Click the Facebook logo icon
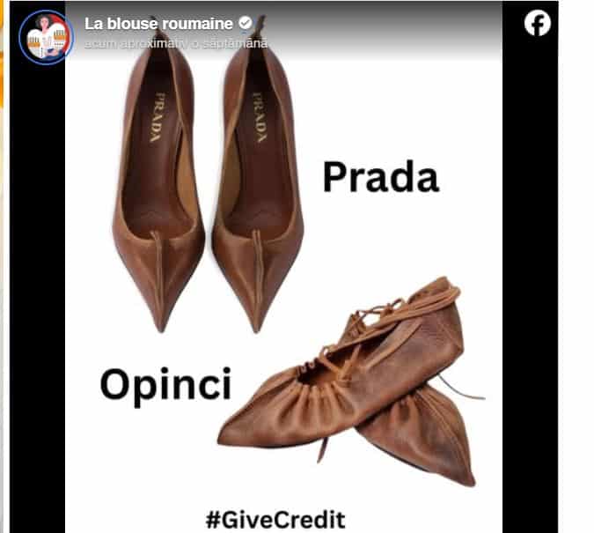Image resolution: width=594 pixels, height=533 pixels. pyautogui.click(x=537, y=24)
